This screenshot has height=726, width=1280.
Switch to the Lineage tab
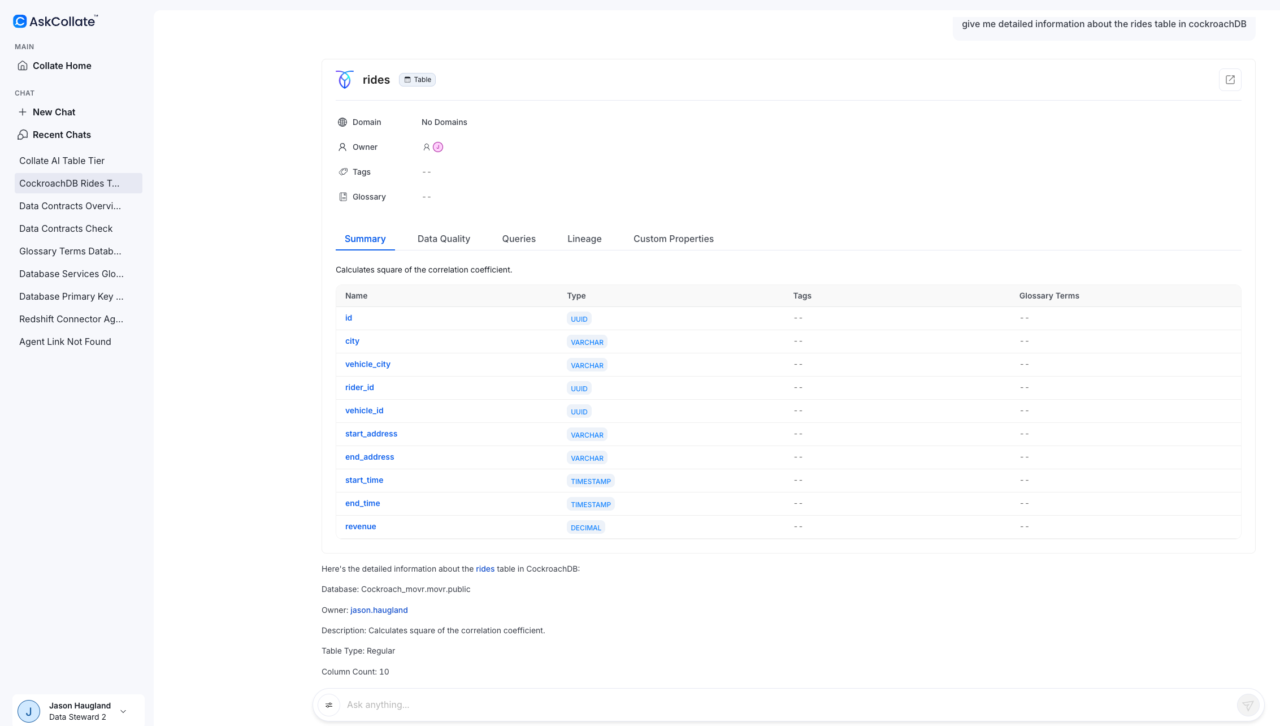tap(584, 239)
